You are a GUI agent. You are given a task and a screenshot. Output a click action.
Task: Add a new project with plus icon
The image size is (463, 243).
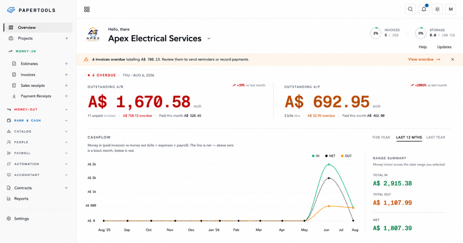tap(66, 38)
